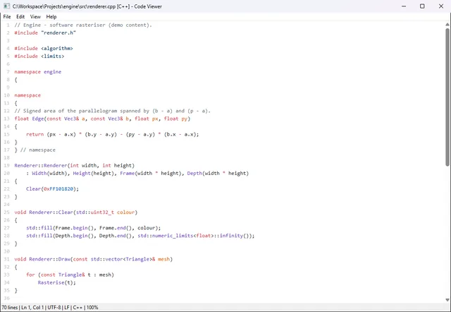Click the 'C++' language indicator in status bar

78,307
